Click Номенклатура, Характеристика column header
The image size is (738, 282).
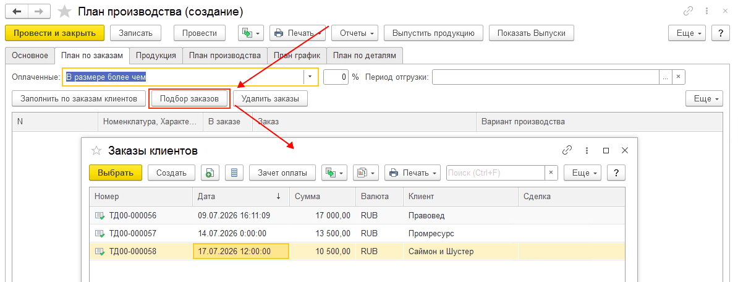(150, 121)
